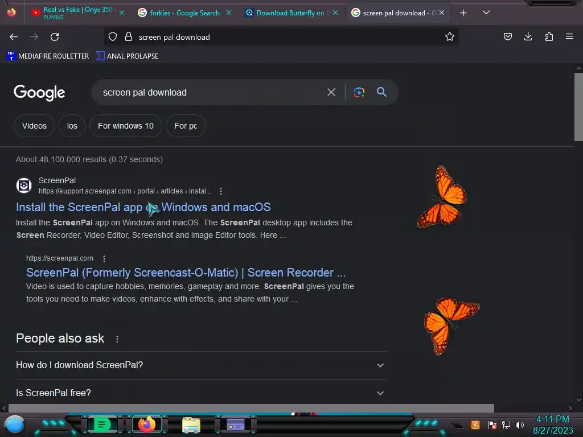This screenshot has width=583, height=437.
Task: Expand Is ScreenPal free? question
Action: (201, 393)
